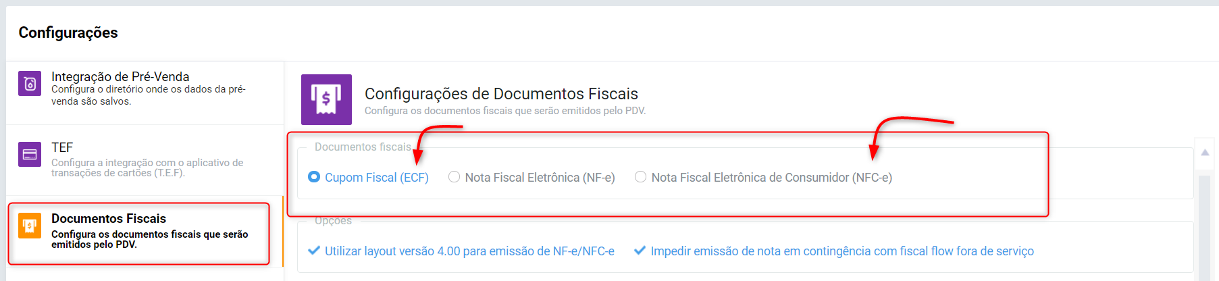Select Nota Fiscal Eletrônica de Consumidor (NFC-e) radio
Image resolution: width=1219 pixels, height=281 pixels.
[640, 177]
